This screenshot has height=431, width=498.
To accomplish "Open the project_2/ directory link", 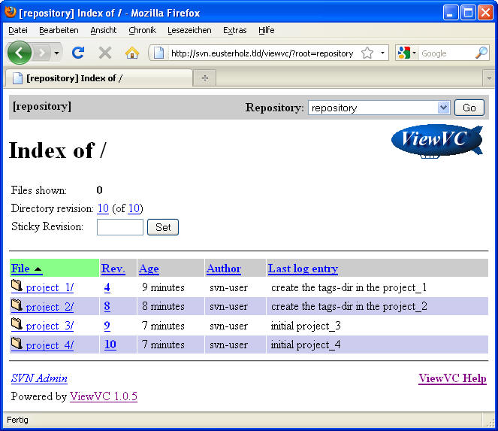I will [50, 307].
